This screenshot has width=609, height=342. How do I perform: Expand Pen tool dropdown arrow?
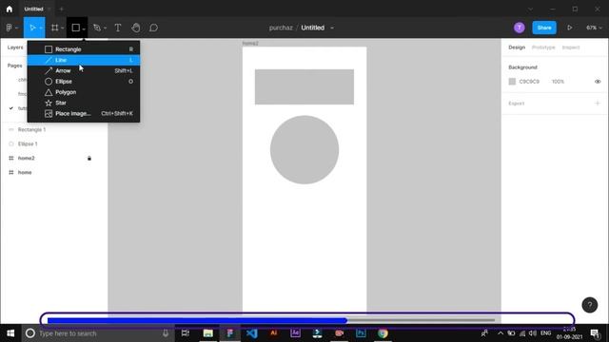point(105,28)
